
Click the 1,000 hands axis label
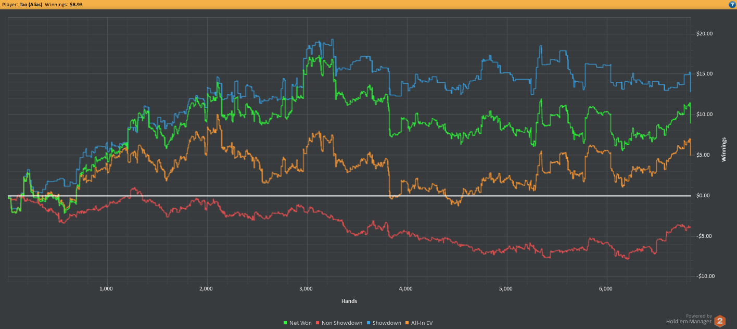[x=106, y=288]
